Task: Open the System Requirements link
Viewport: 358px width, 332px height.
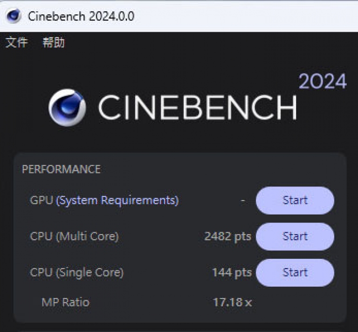Action: pos(117,201)
